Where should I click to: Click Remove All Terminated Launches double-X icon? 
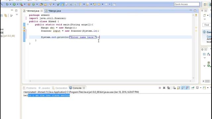(x=168, y=88)
